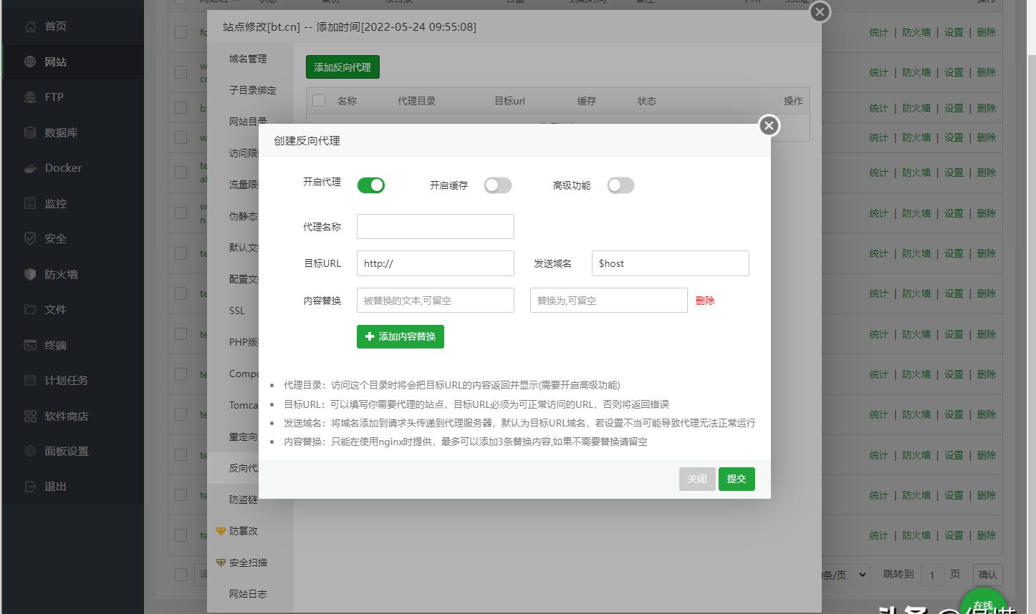Check the bottom select-all checkbox in site list
The width and height of the screenshot is (1036, 614).
tap(181, 574)
